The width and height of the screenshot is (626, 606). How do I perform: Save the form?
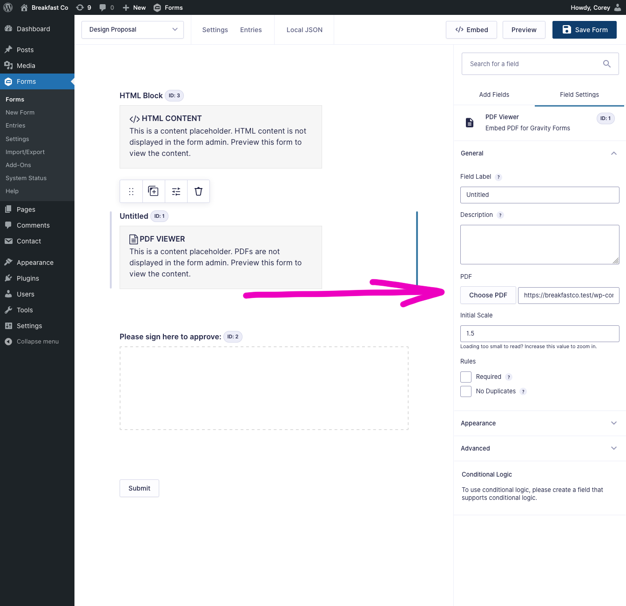pyautogui.click(x=585, y=30)
